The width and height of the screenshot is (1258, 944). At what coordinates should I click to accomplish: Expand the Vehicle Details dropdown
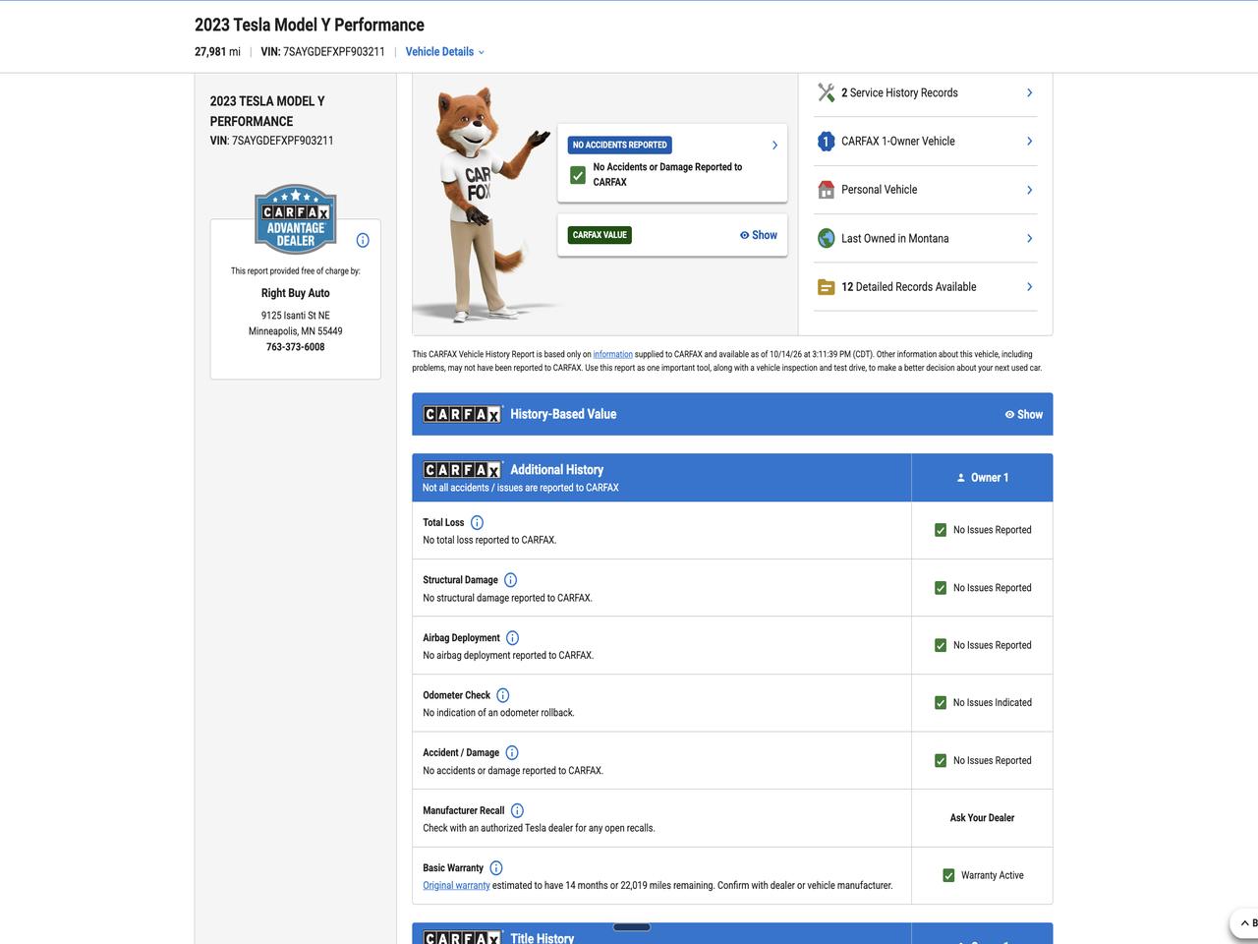pyautogui.click(x=444, y=52)
